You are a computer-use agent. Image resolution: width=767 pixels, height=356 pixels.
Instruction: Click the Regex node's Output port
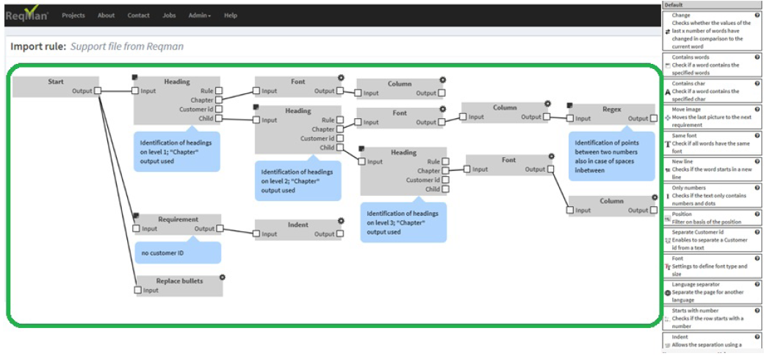[x=654, y=118]
